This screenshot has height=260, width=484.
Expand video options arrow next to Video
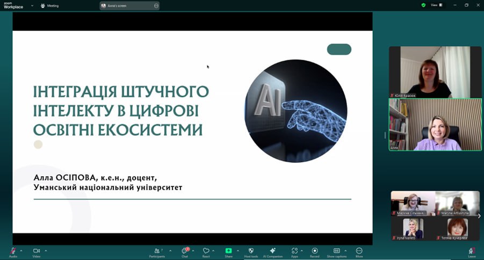coord(46,250)
